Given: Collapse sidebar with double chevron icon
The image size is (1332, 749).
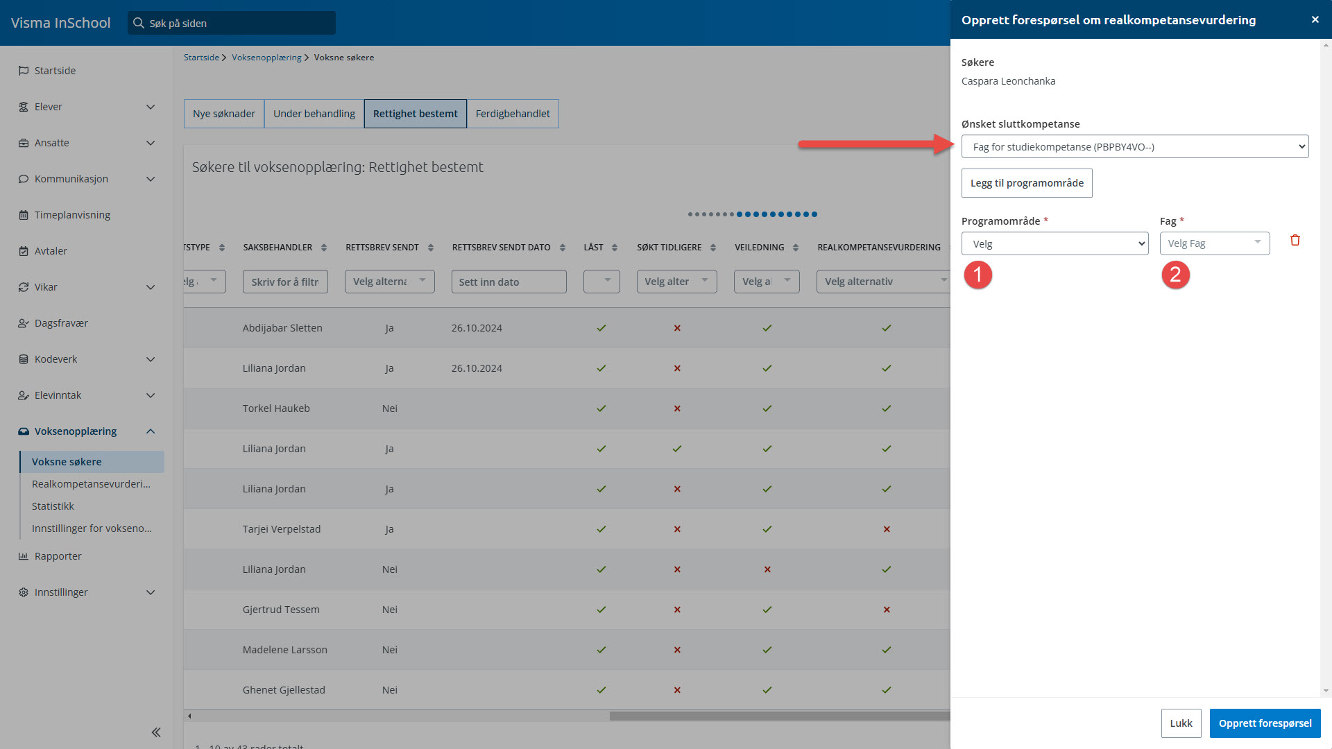Looking at the screenshot, I should point(156,732).
